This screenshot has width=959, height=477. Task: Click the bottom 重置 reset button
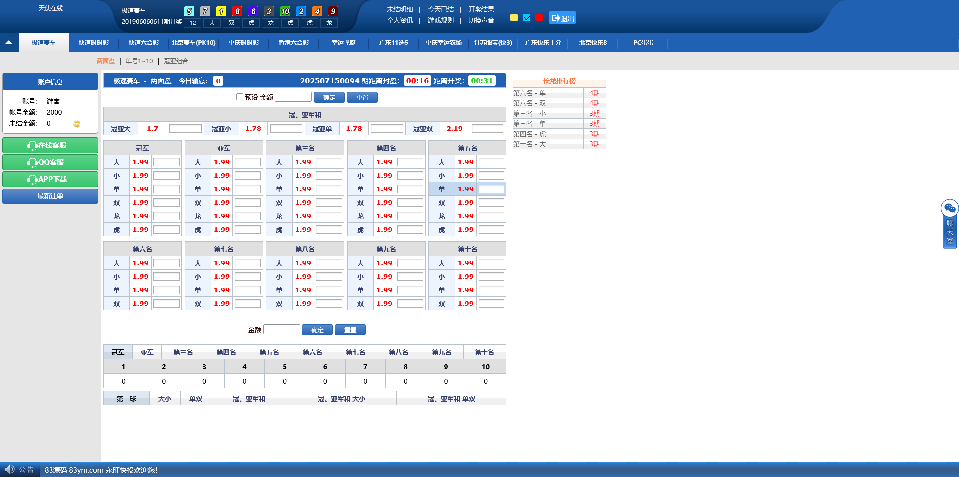(350, 330)
